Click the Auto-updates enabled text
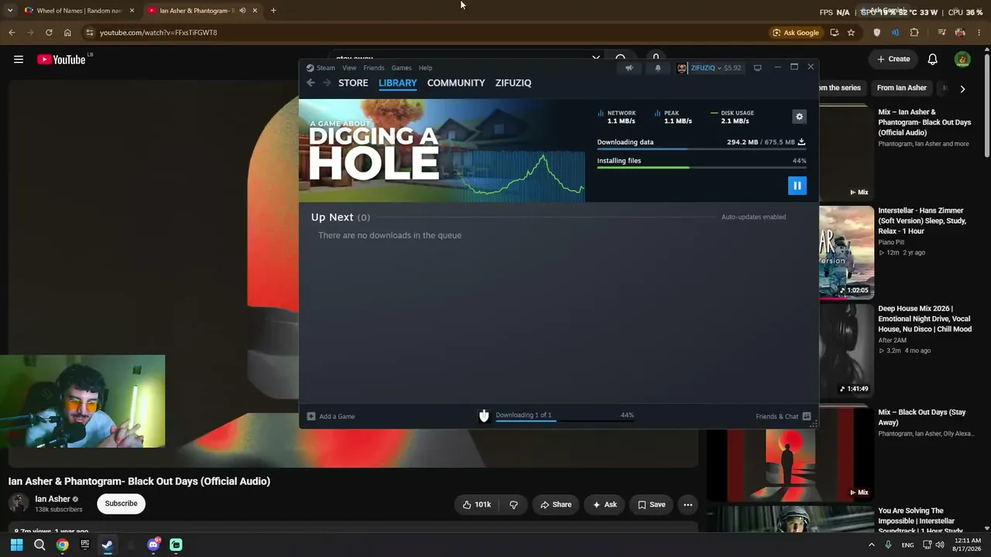The height and width of the screenshot is (557, 991). 753,217
